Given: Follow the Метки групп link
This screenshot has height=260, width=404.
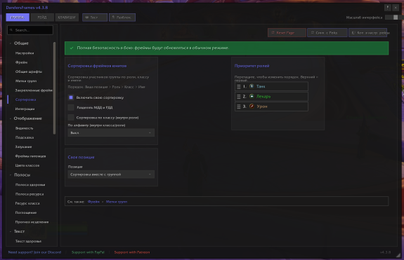Looking at the screenshot, I should coord(117,202).
